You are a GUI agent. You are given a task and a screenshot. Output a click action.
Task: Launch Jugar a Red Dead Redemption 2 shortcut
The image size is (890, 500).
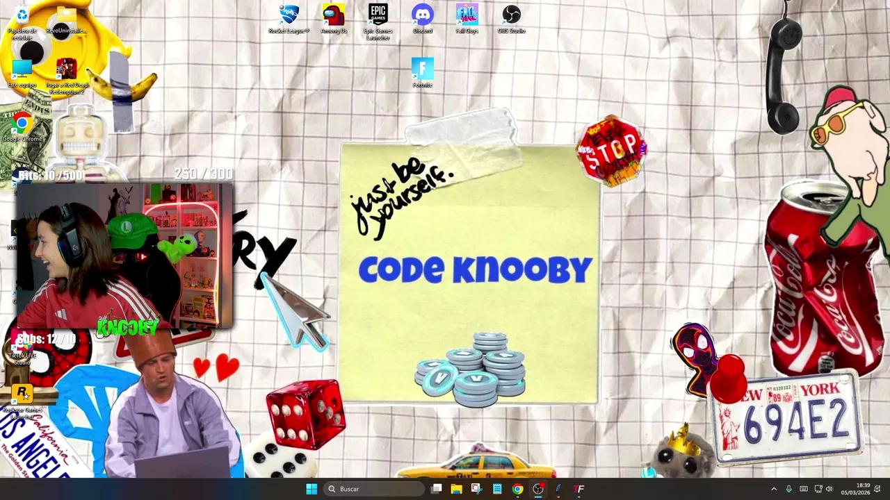[66, 76]
